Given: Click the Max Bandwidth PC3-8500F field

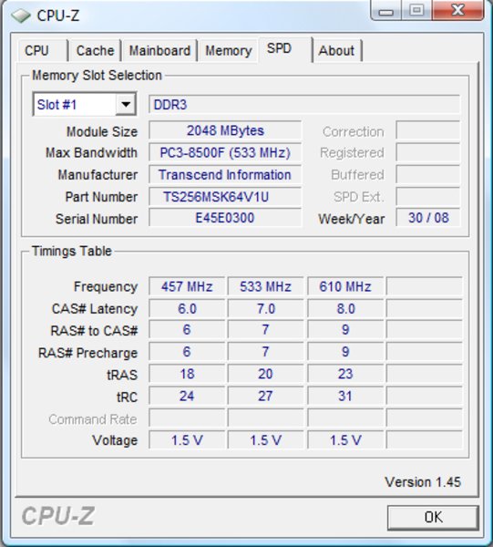Looking at the screenshot, I should click(225, 152).
